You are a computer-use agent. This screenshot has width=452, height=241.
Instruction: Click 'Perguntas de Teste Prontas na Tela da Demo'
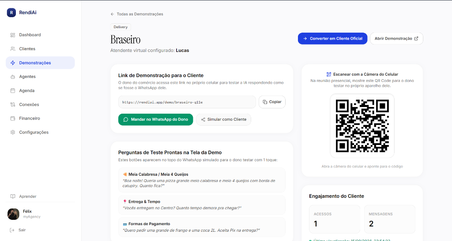[170, 153]
